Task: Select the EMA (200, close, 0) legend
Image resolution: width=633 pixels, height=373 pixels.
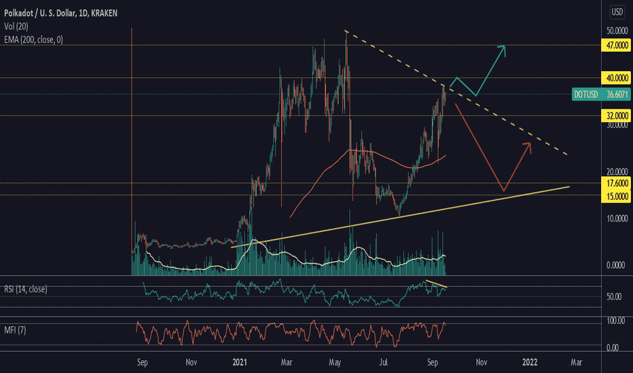Action: 33,39
